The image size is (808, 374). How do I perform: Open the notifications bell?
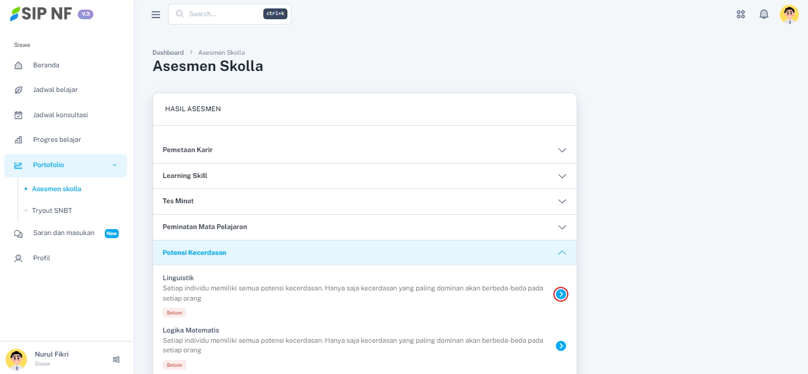[764, 14]
